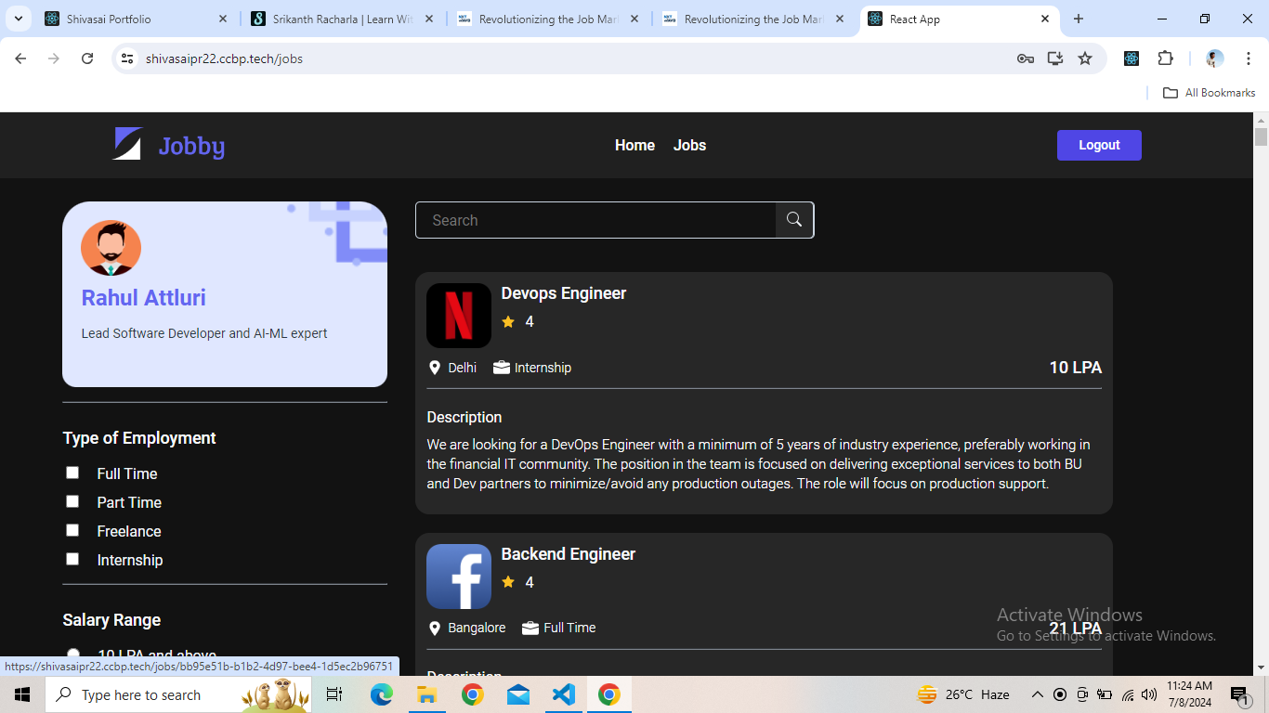1269x713 pixels.
Task: Check the Internship employment checkbox
Action: (72, 559)
